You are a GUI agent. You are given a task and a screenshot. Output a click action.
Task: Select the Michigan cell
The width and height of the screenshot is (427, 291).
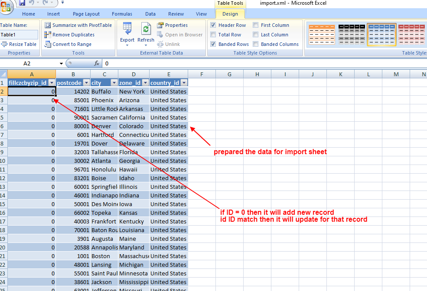click(134, 265)
